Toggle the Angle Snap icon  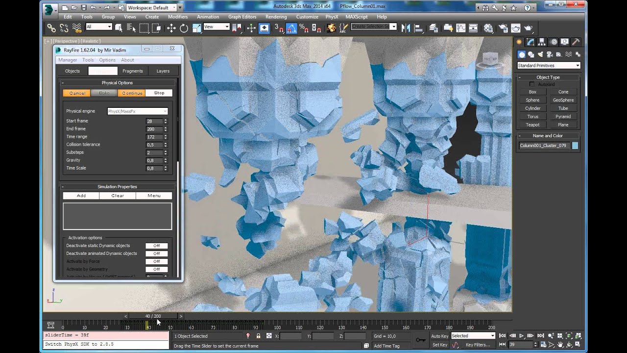tap(291, 28)
